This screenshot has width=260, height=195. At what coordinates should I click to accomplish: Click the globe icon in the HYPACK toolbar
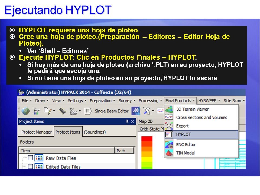[x=25, y=111]
